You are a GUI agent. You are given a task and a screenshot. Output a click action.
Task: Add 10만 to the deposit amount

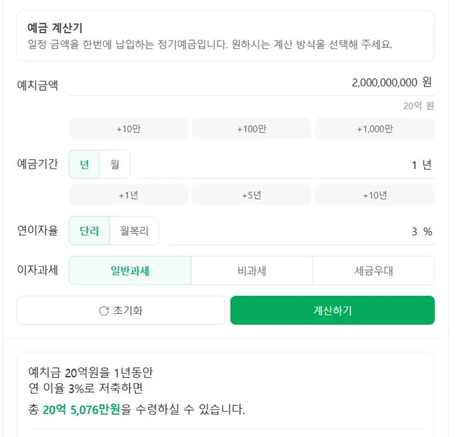coord(128,129)
